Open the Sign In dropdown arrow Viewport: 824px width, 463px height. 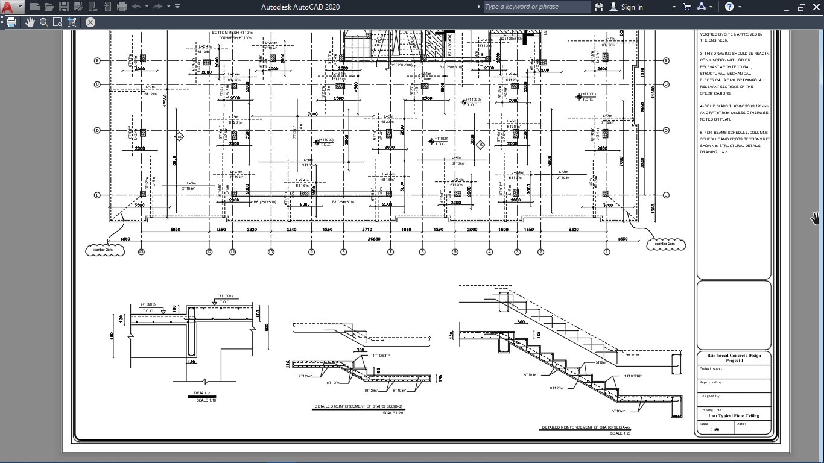pos(674,7)
